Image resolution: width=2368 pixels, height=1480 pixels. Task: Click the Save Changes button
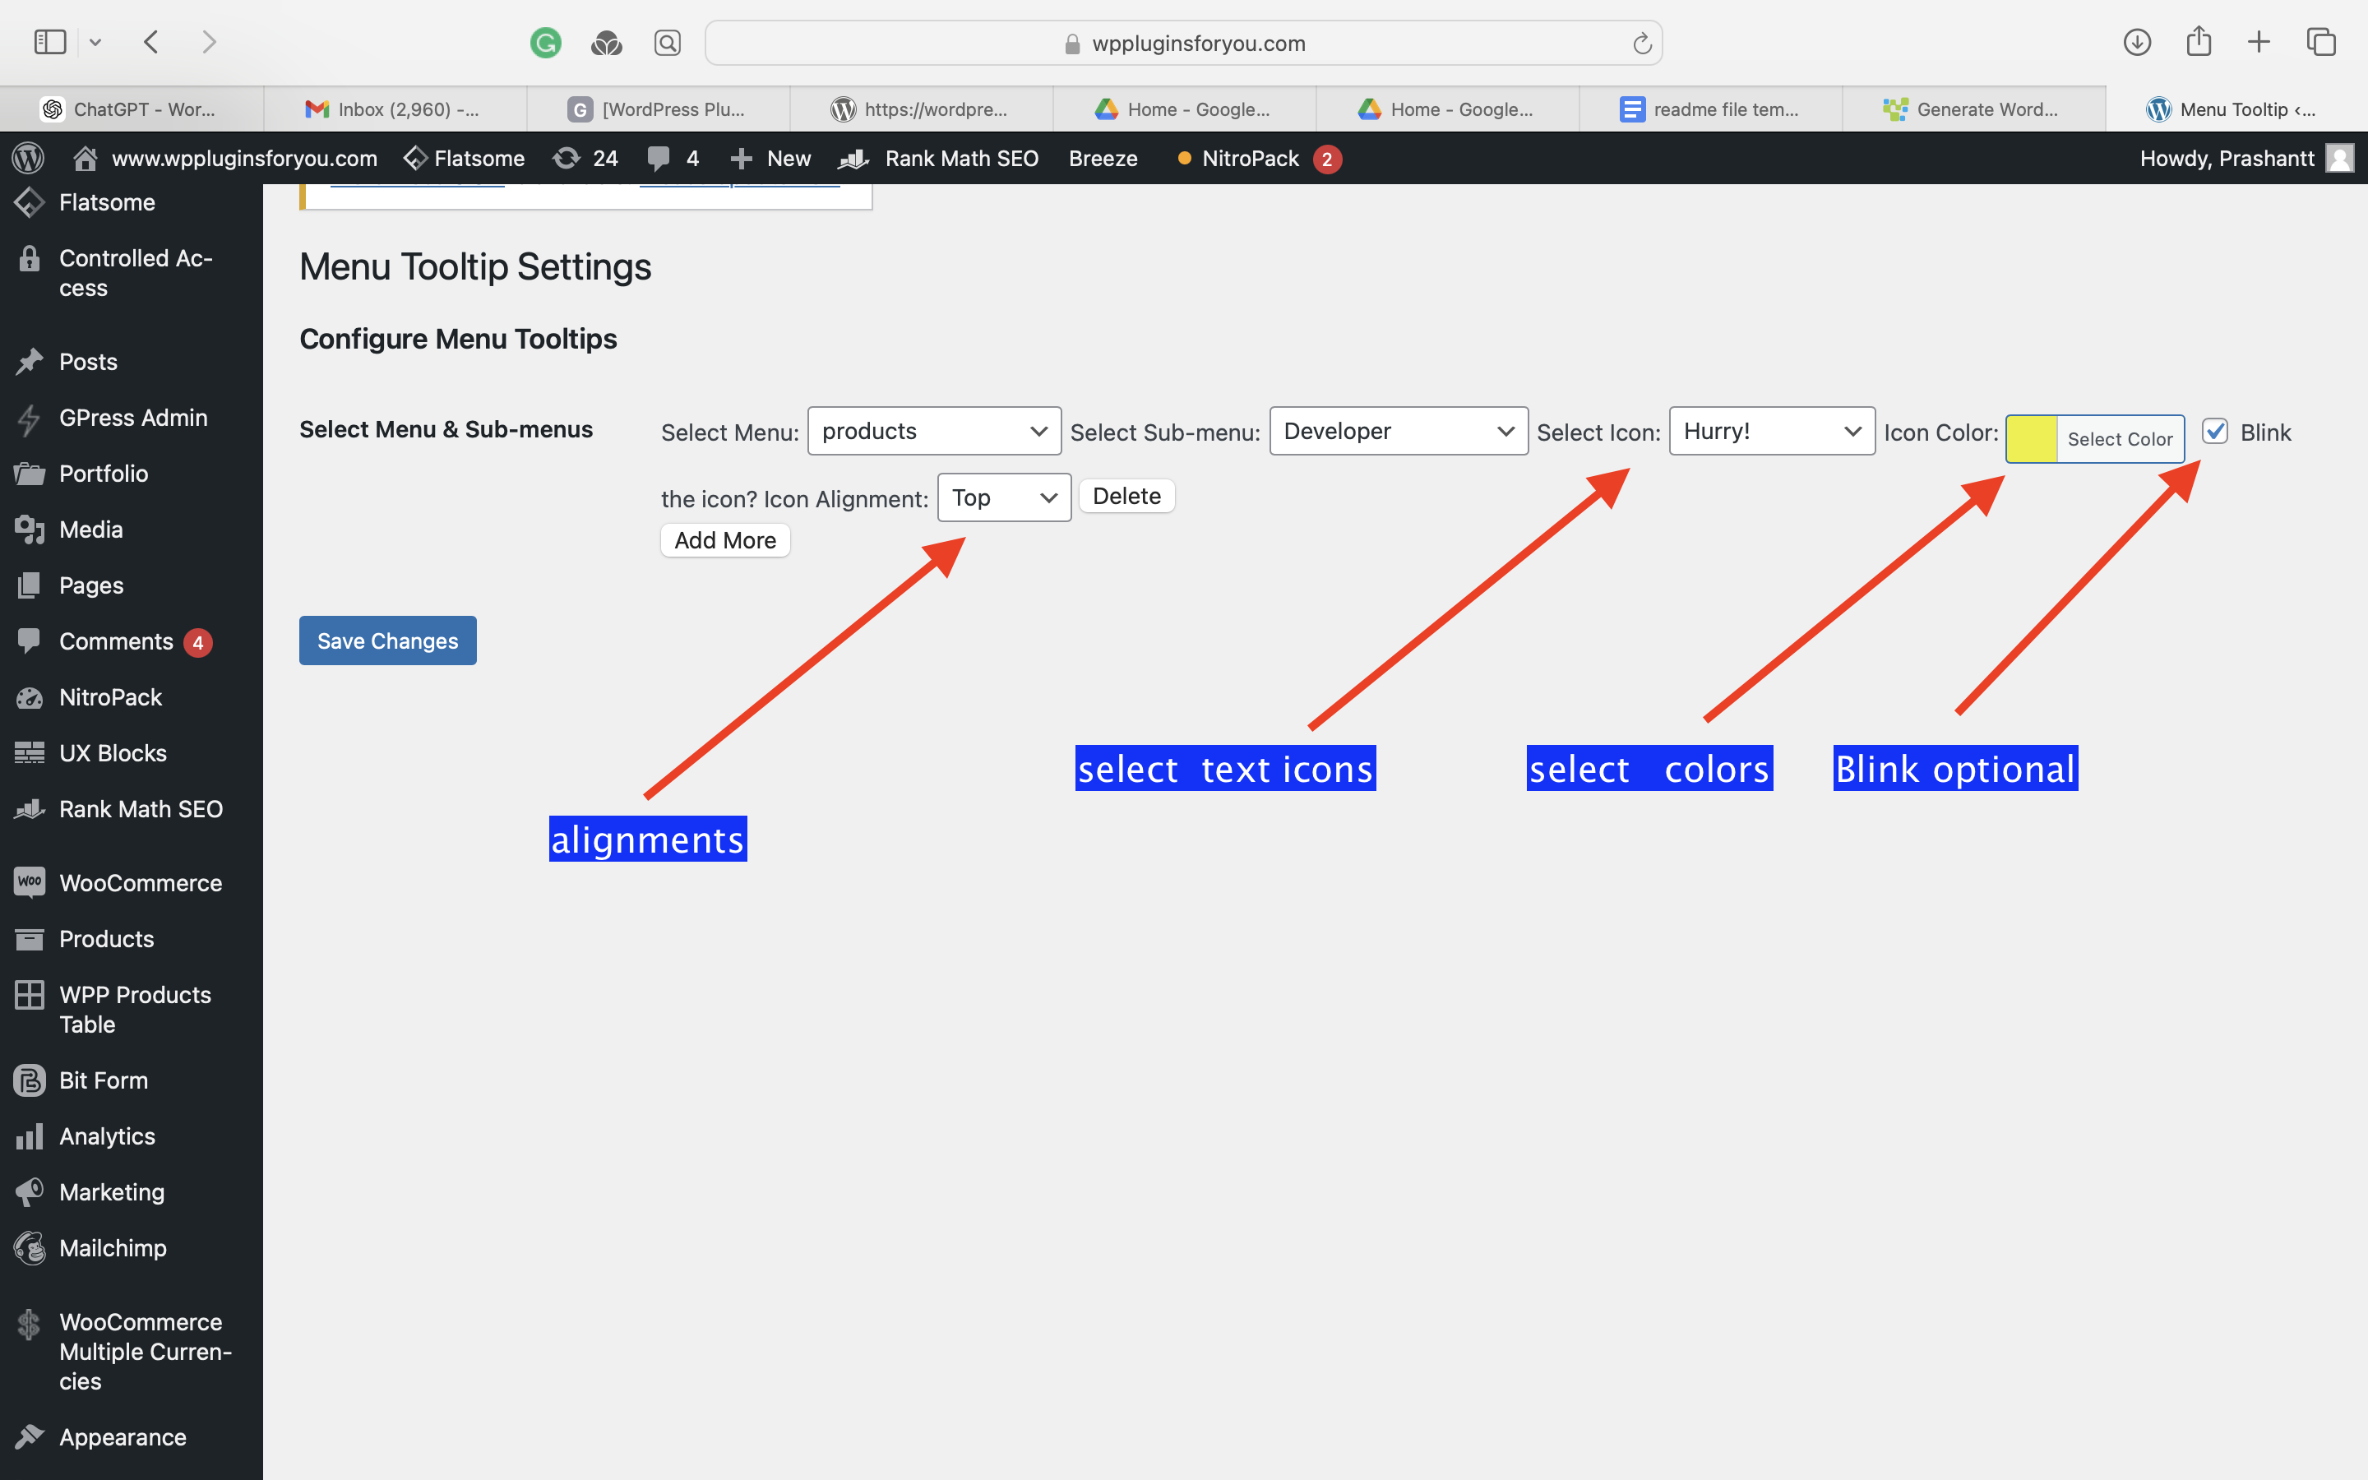pos(387,641)
